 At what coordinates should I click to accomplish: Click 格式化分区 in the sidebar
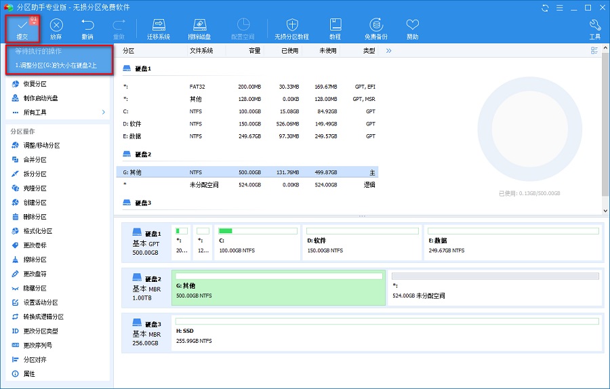point(38,231)
